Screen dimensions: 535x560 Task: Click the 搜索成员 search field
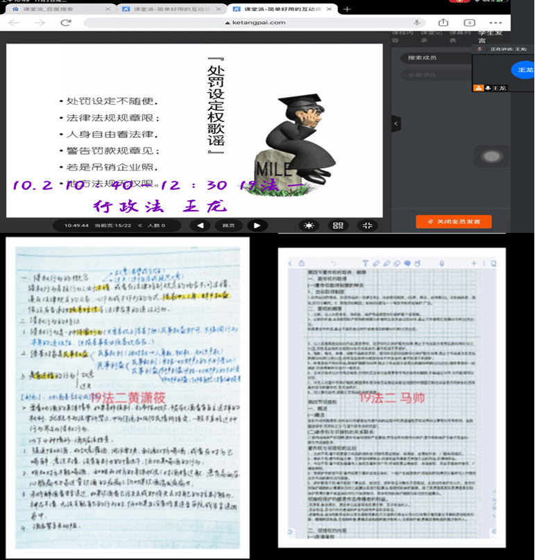pos(436,58)
